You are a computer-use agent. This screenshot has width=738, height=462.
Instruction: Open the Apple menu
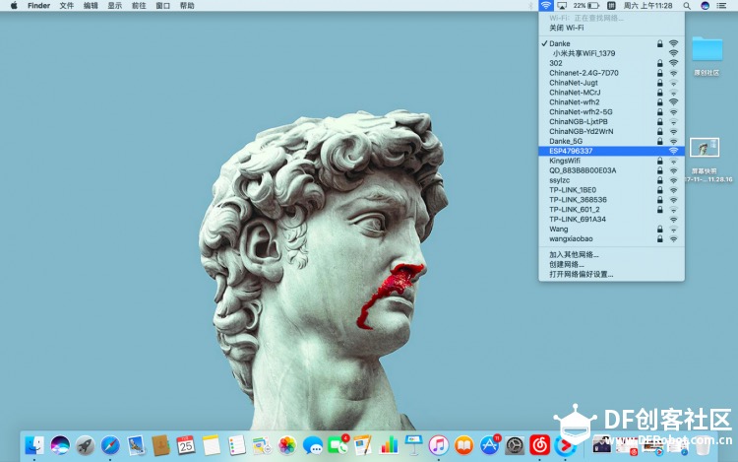coord(14,6)
